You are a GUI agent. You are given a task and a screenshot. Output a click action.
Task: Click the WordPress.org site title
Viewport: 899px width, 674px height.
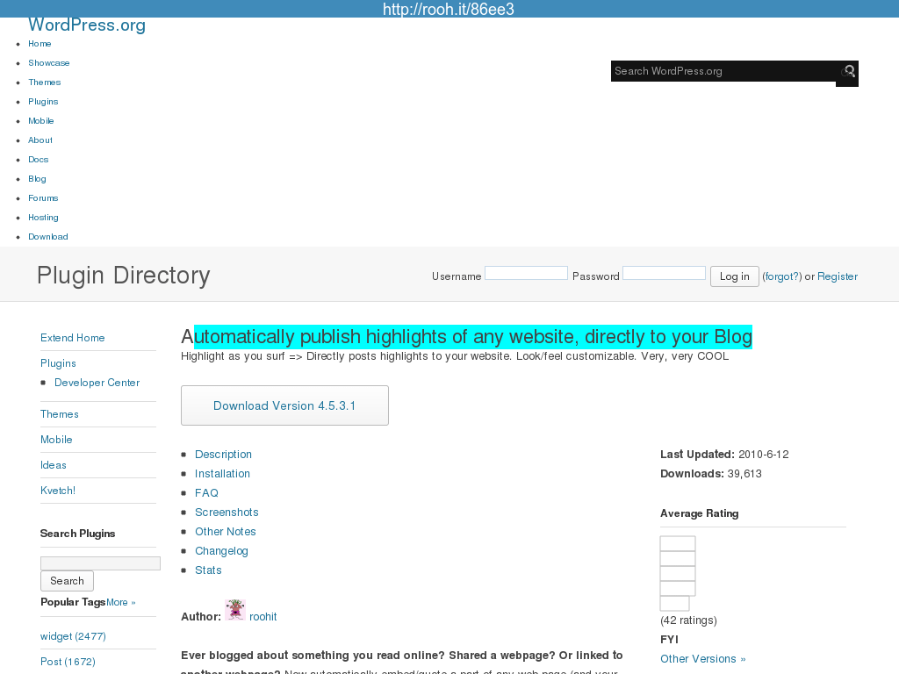[x=87, y=25]
